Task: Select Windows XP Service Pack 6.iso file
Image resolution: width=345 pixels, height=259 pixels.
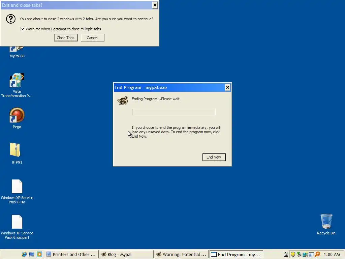Action: click(x=17, y=192)
